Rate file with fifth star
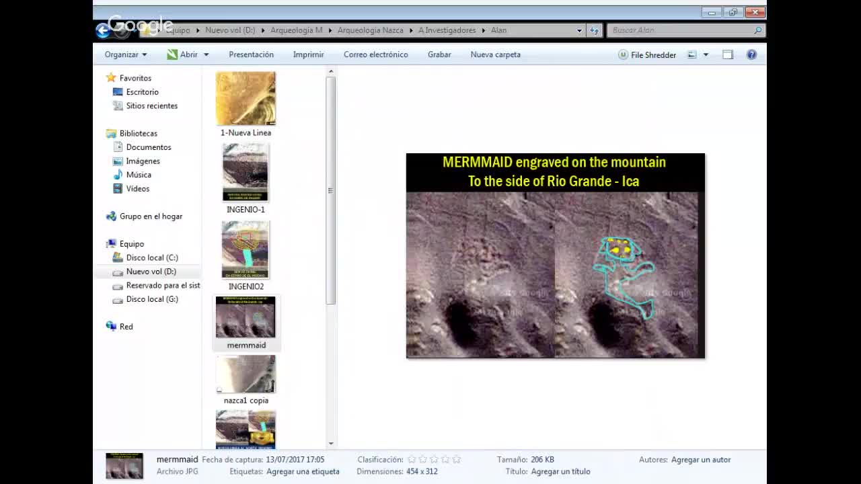Viewport: 861px width, 484px height. click(456, 460)
